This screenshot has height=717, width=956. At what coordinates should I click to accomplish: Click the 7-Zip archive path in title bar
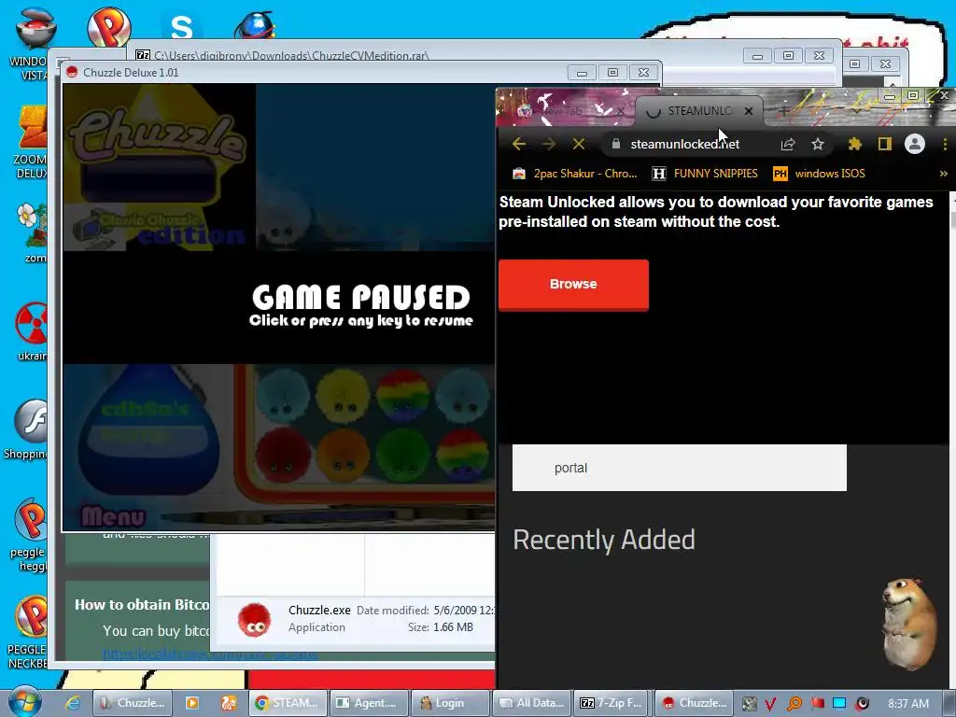coord(291,55)
